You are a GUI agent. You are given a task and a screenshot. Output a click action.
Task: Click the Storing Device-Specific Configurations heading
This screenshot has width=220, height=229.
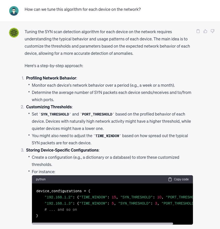(62, 150)
